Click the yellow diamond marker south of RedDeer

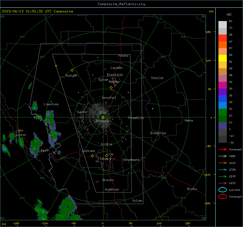[x=111, y=88]
